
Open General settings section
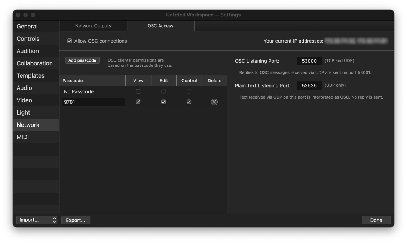coord(27,27)
